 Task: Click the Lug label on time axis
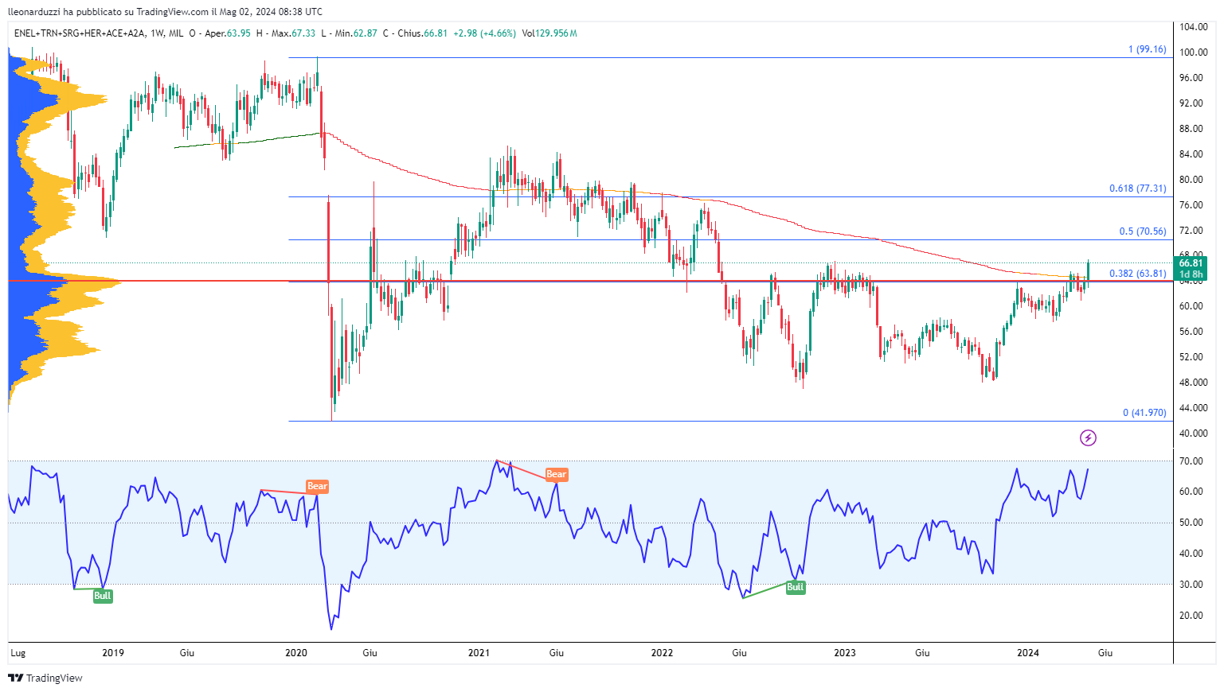18,653
